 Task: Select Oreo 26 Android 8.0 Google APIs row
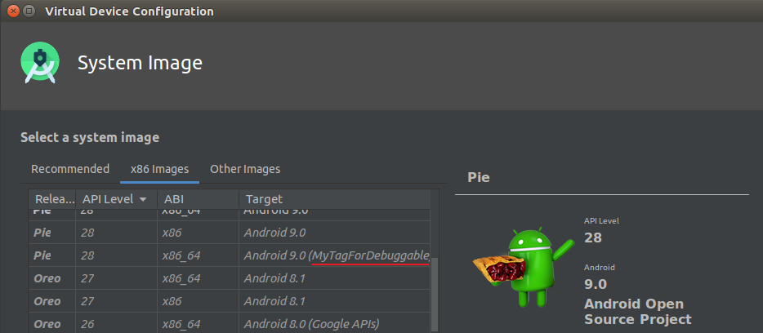[230, 323]
